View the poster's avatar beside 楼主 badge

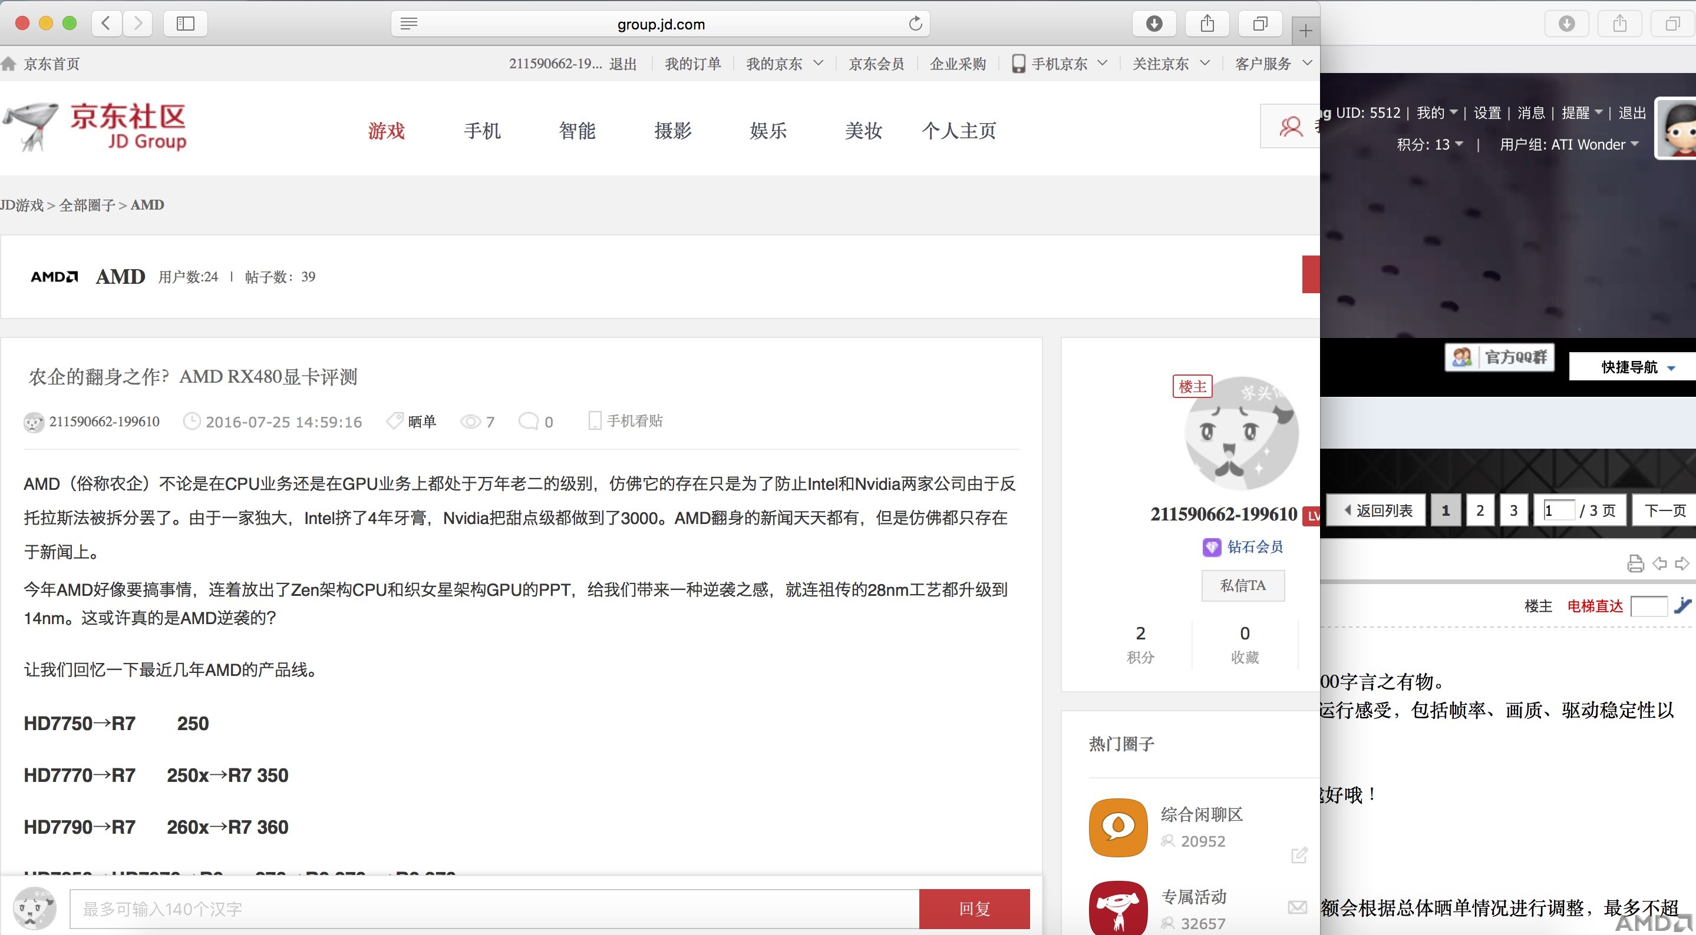click(1241, 433)
